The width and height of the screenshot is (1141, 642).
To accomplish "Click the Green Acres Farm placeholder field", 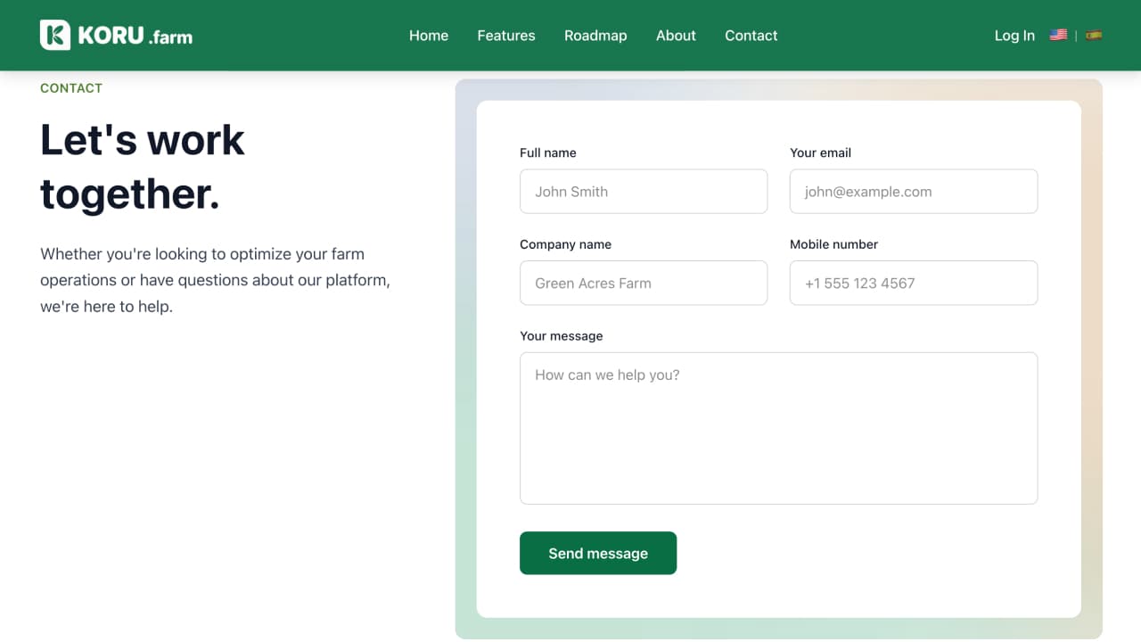I will coord(593,283).
